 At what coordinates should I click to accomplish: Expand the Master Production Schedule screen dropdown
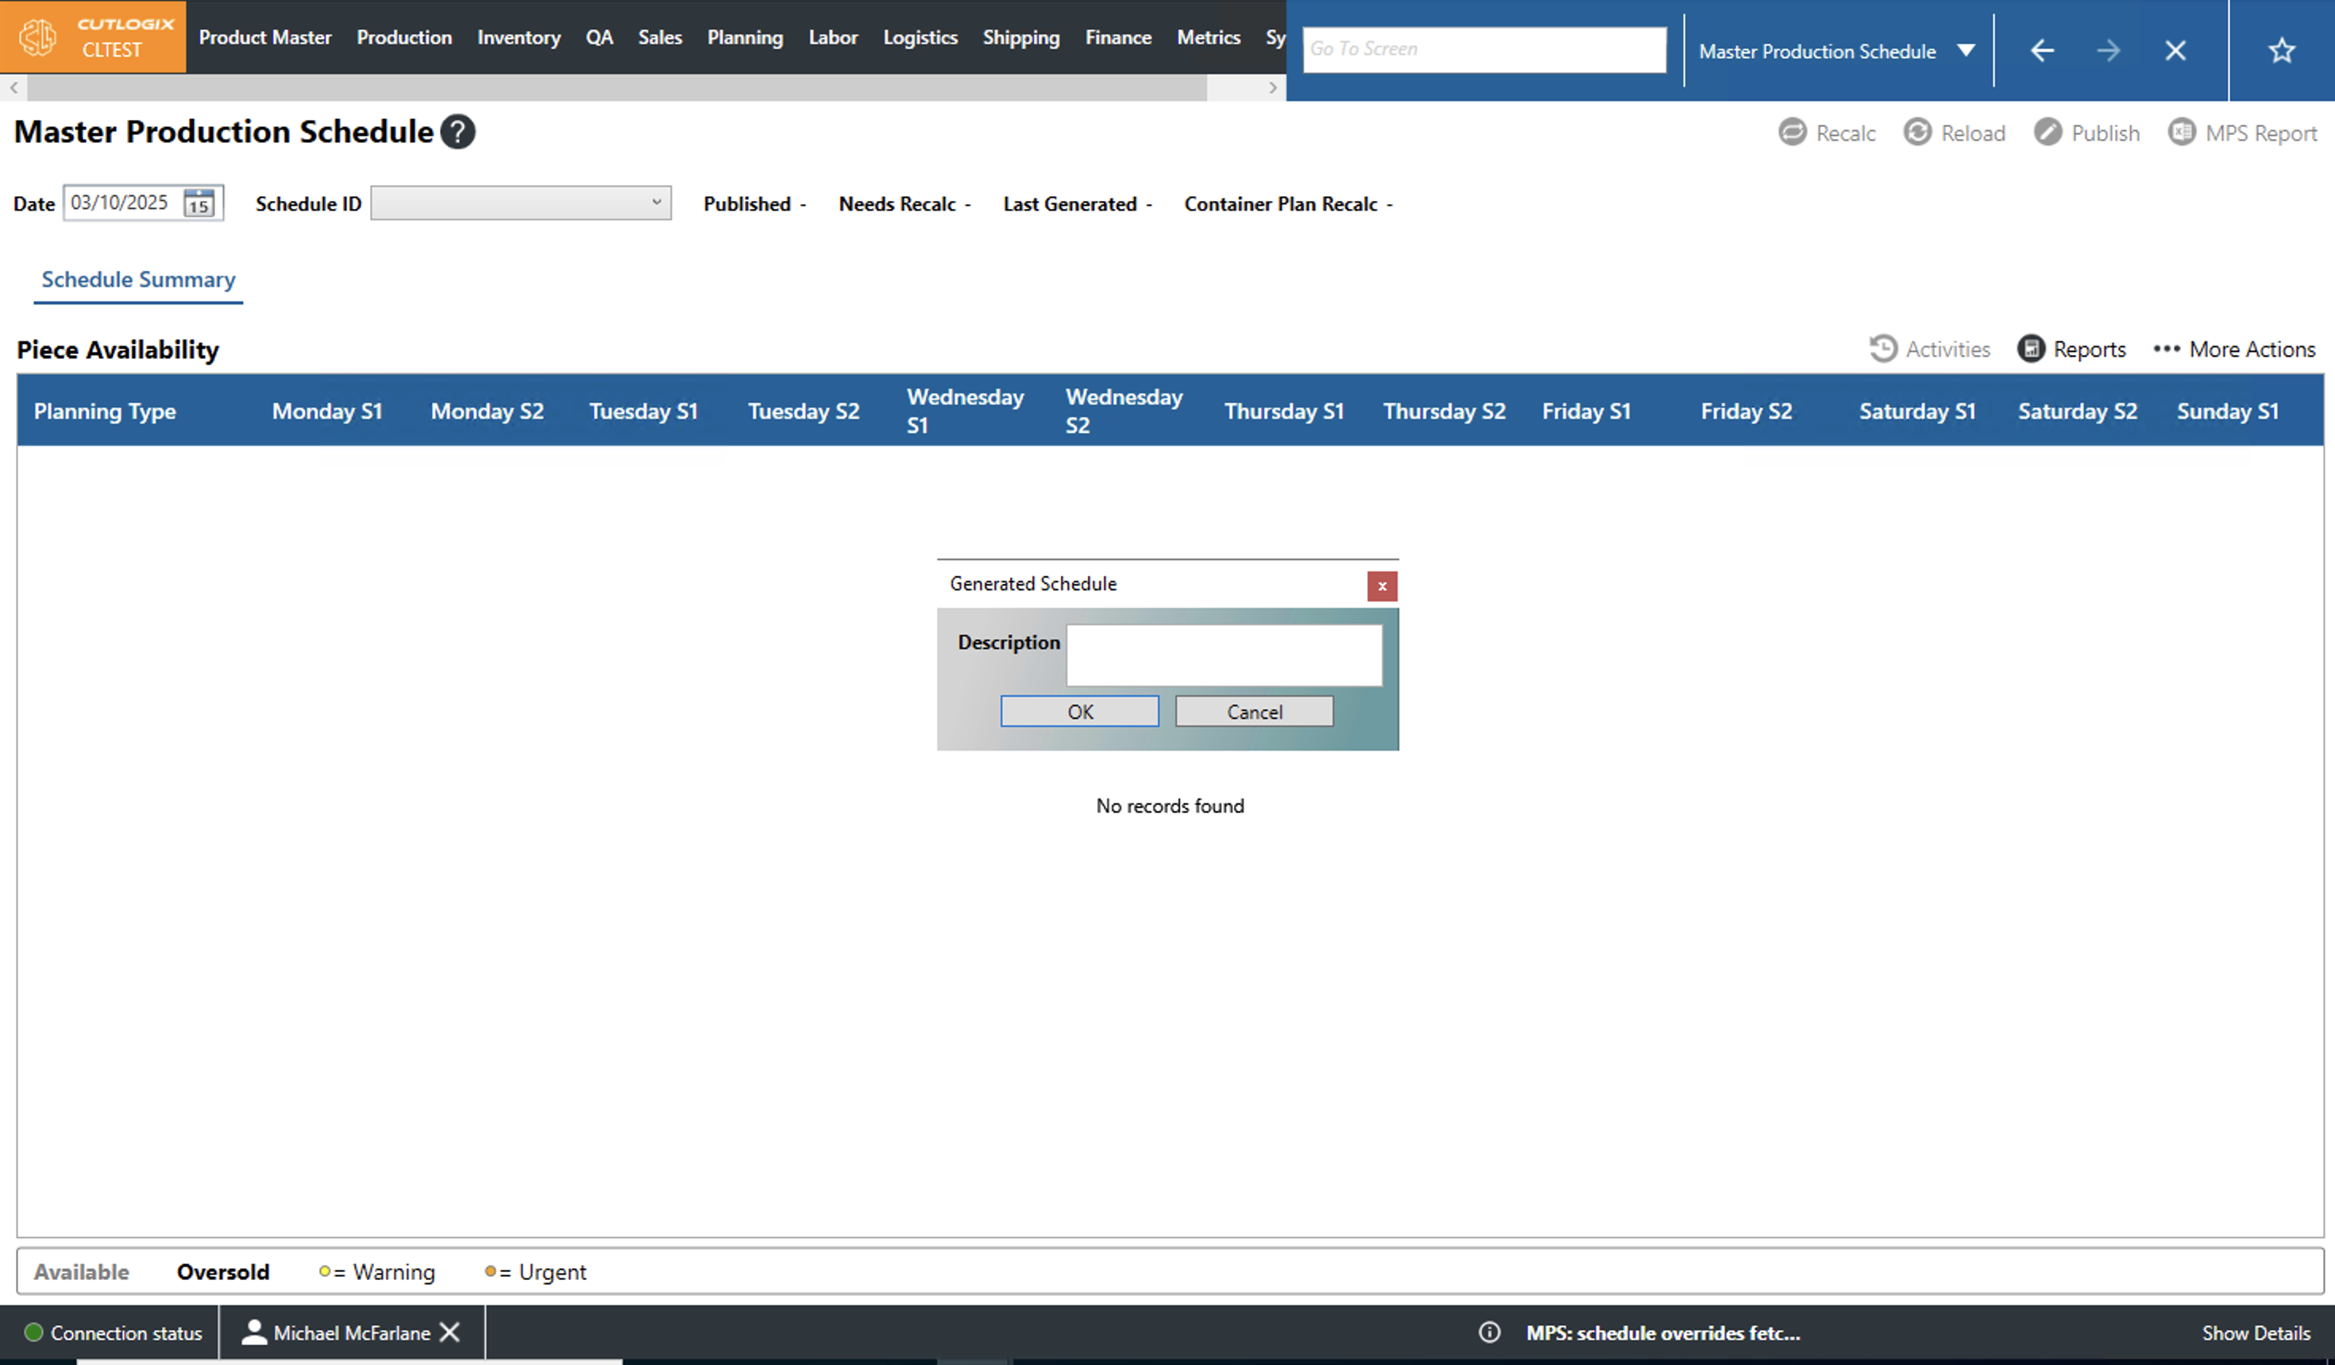coord(1966,51)
